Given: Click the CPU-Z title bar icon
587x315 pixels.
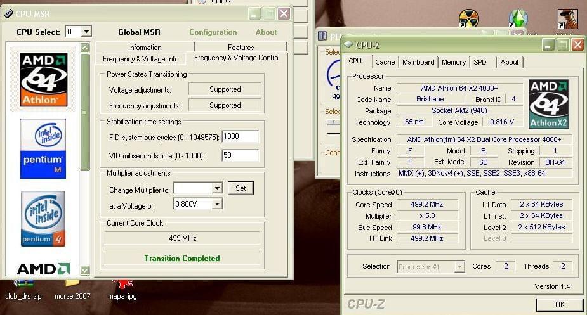Looking at the screenshot, I should tap(349, 44).
